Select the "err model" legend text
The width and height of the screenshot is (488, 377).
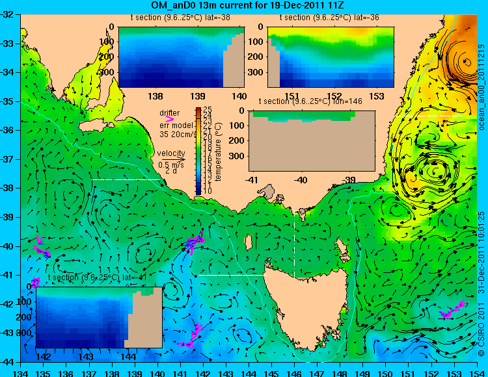click(x=176, y=125)
